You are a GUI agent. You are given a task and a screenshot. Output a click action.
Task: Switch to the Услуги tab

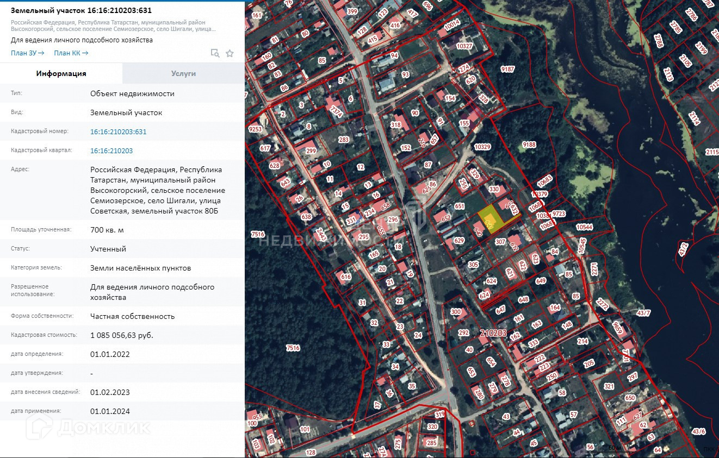tap(183, 73)
